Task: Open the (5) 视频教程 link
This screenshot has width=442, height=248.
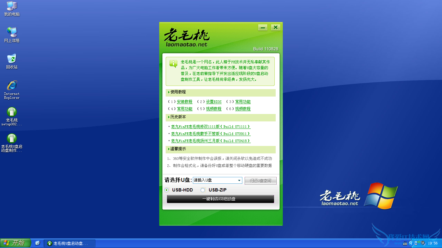Action: (x=214, y=109)
